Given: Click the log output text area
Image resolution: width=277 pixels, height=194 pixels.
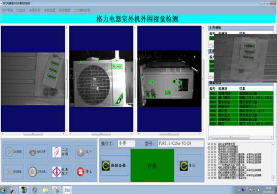Looking at the screenshot, I should pos(240,161).
